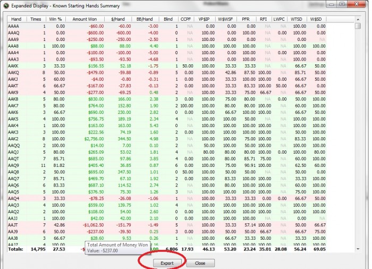Select the AAK3 hand row
This screenshot has width=372, height=269.
coord(167,132)
